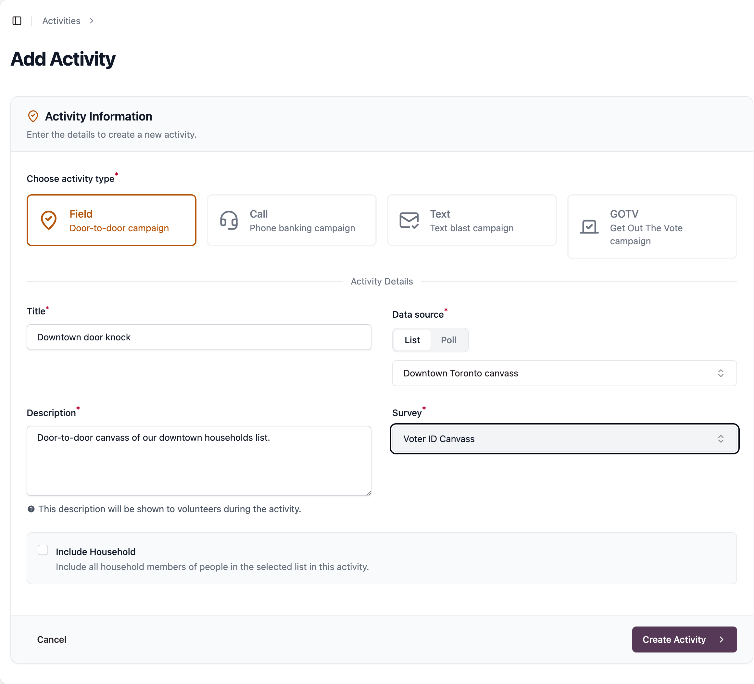Click the description help question icon
This screenshot has height=684, width=754.
point(31,509)
